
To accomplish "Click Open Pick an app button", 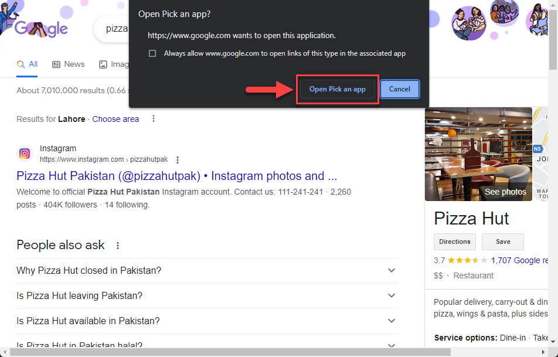I will (x=338, y=89).
